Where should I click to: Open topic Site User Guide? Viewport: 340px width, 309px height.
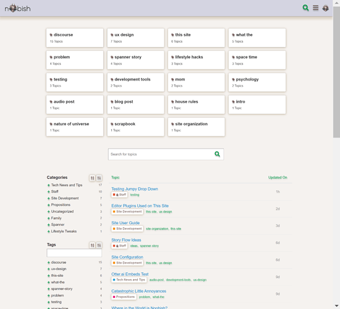pos(125,223)
